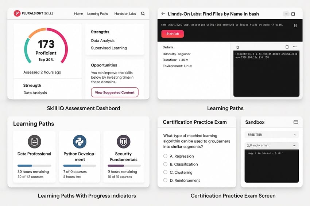Screen dimensions: 310x206
Task: Click 'Environment: Linux' detail
Action: (177, 66)
